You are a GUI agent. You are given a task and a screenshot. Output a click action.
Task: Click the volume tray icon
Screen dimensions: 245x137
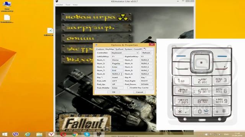(x=219, y=134)
